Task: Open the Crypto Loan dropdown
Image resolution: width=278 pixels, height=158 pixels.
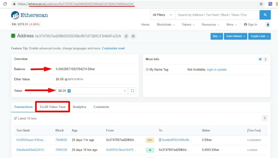Action: tap(259, 36)
